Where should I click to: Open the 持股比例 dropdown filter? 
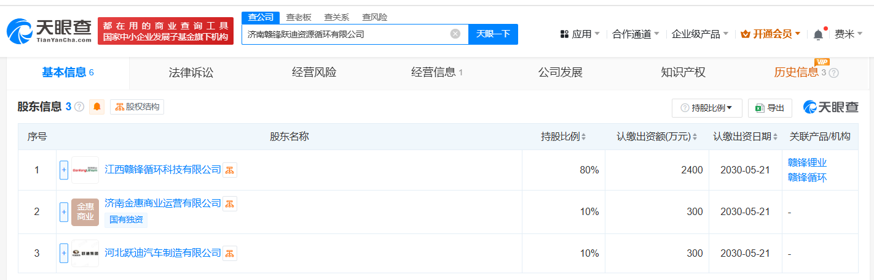coord(707,108)
